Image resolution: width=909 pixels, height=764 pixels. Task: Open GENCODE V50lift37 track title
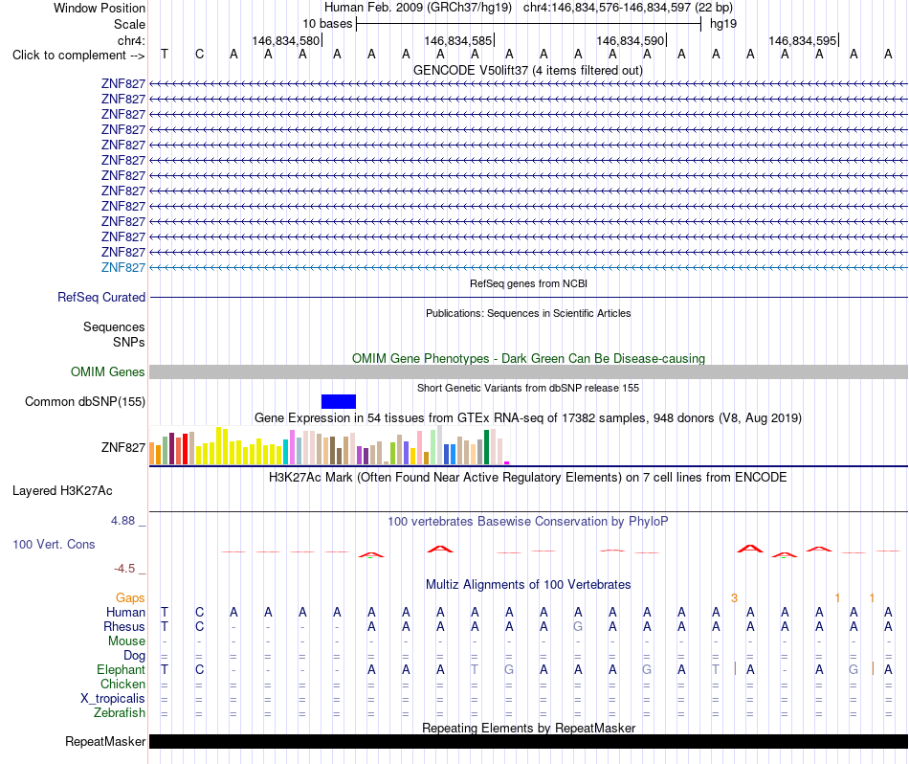[x=528, y=70]
